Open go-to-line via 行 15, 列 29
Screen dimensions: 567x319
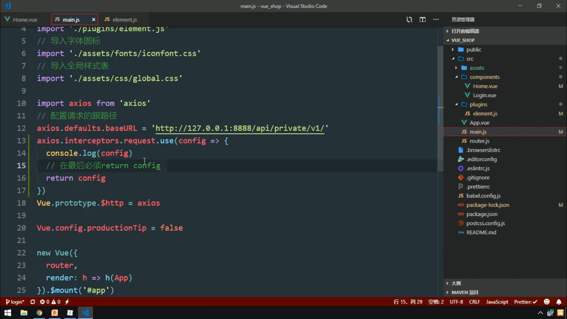coord(408,302)
